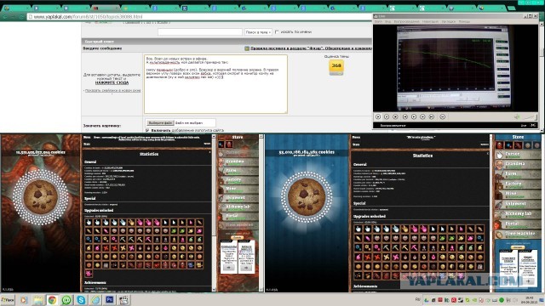Image resolution: width=545 pixels, height=306 pixels.
Task: Open the Start button on the taskbar
Action: (8, 299)
